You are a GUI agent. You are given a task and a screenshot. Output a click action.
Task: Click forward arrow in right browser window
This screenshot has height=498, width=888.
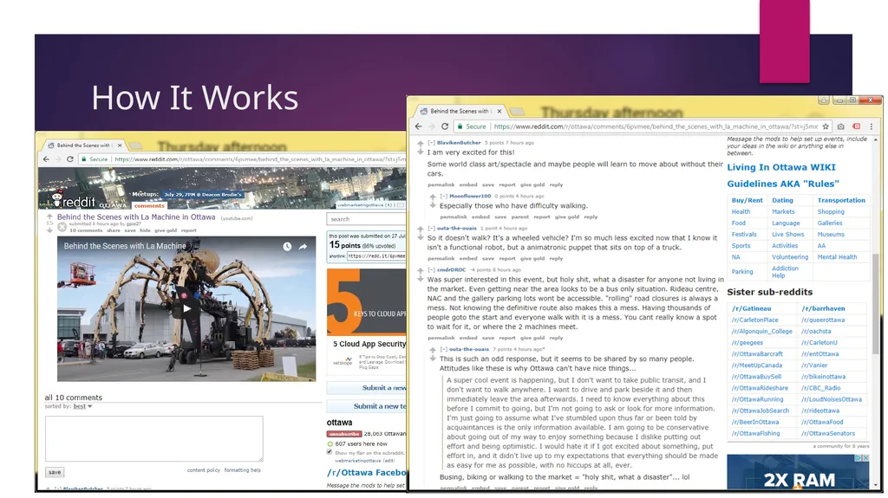click(x=432, y=126)
